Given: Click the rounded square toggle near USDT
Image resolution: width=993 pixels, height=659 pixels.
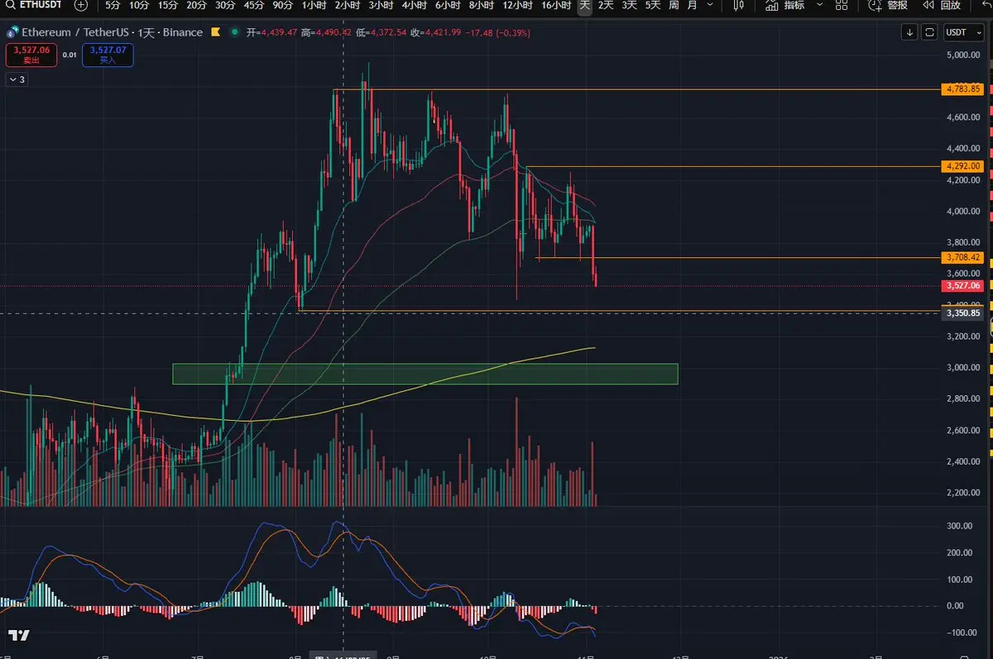Looking at the screenshot, I should point(929,32).
